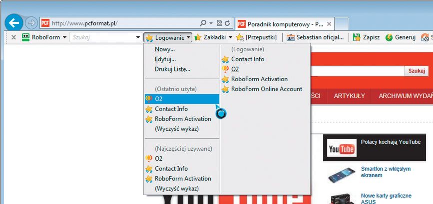Open the Polacy kochają YouTube headline
The height and width of the screenshot is (204, 433).
pos(391,142)
